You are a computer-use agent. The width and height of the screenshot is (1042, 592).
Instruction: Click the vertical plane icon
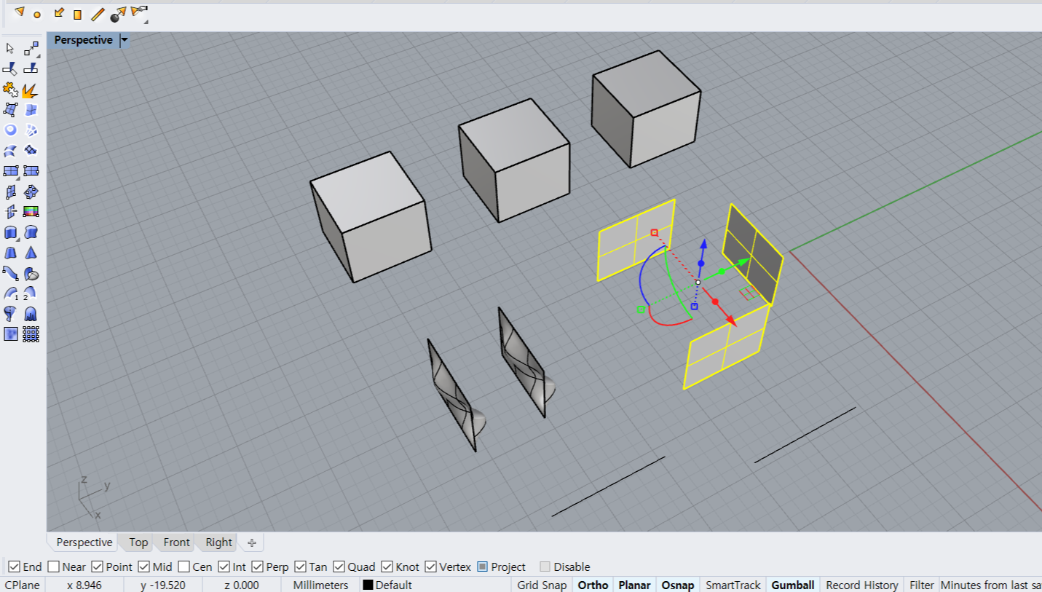point(10,192)
